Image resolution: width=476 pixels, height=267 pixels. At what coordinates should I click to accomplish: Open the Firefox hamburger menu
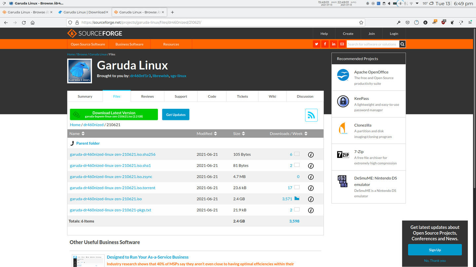(x=470, y=23)
